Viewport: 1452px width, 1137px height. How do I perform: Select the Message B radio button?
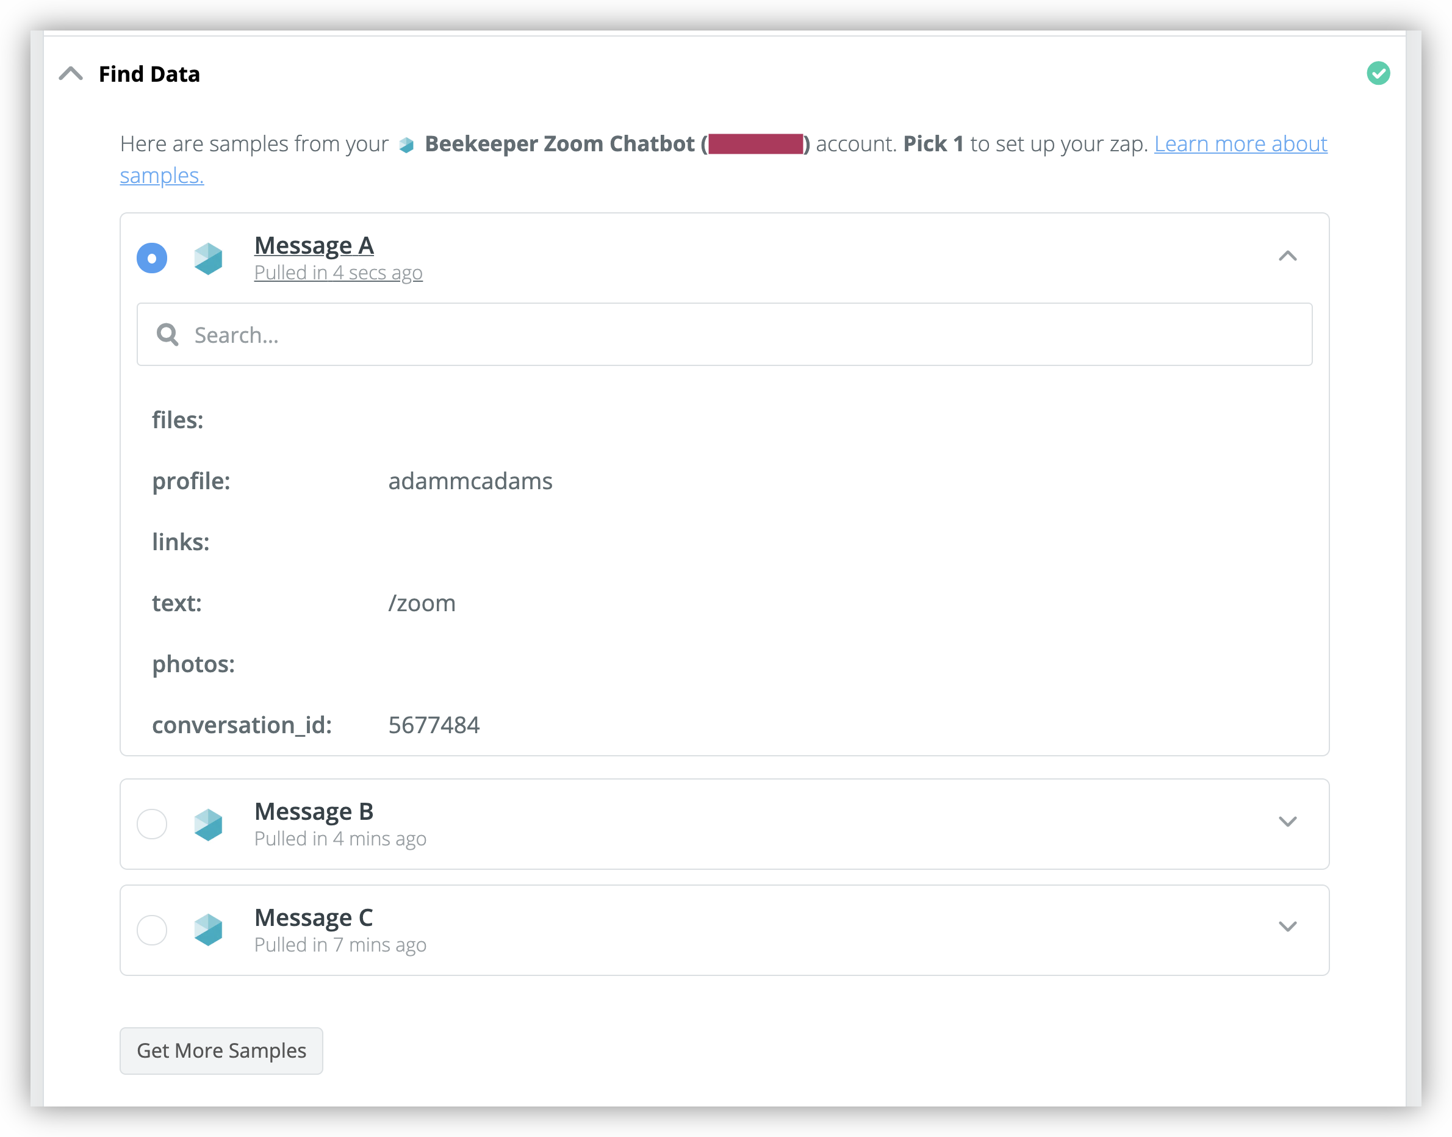tap(152, 824)
